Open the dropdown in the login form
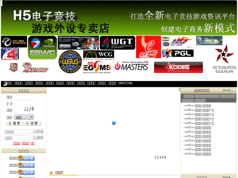The image size is (238, 178). point(24,117)
